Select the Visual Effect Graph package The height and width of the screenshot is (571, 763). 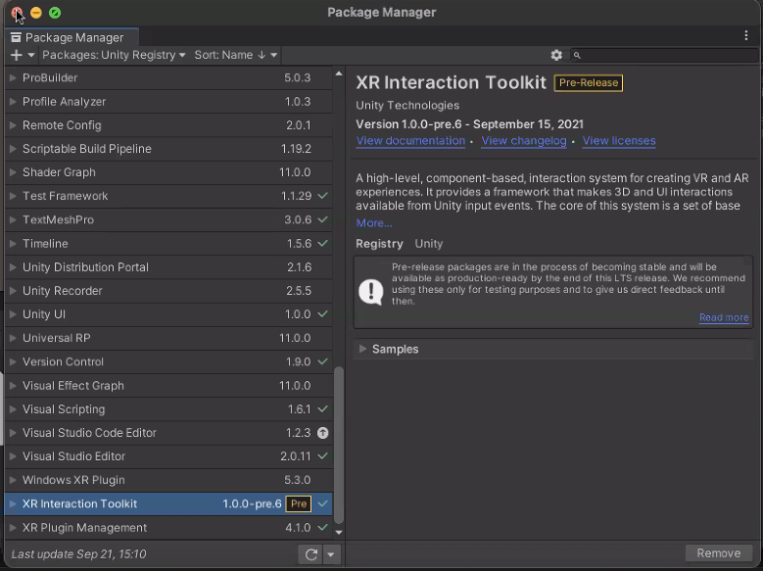[x=168, y=386]
